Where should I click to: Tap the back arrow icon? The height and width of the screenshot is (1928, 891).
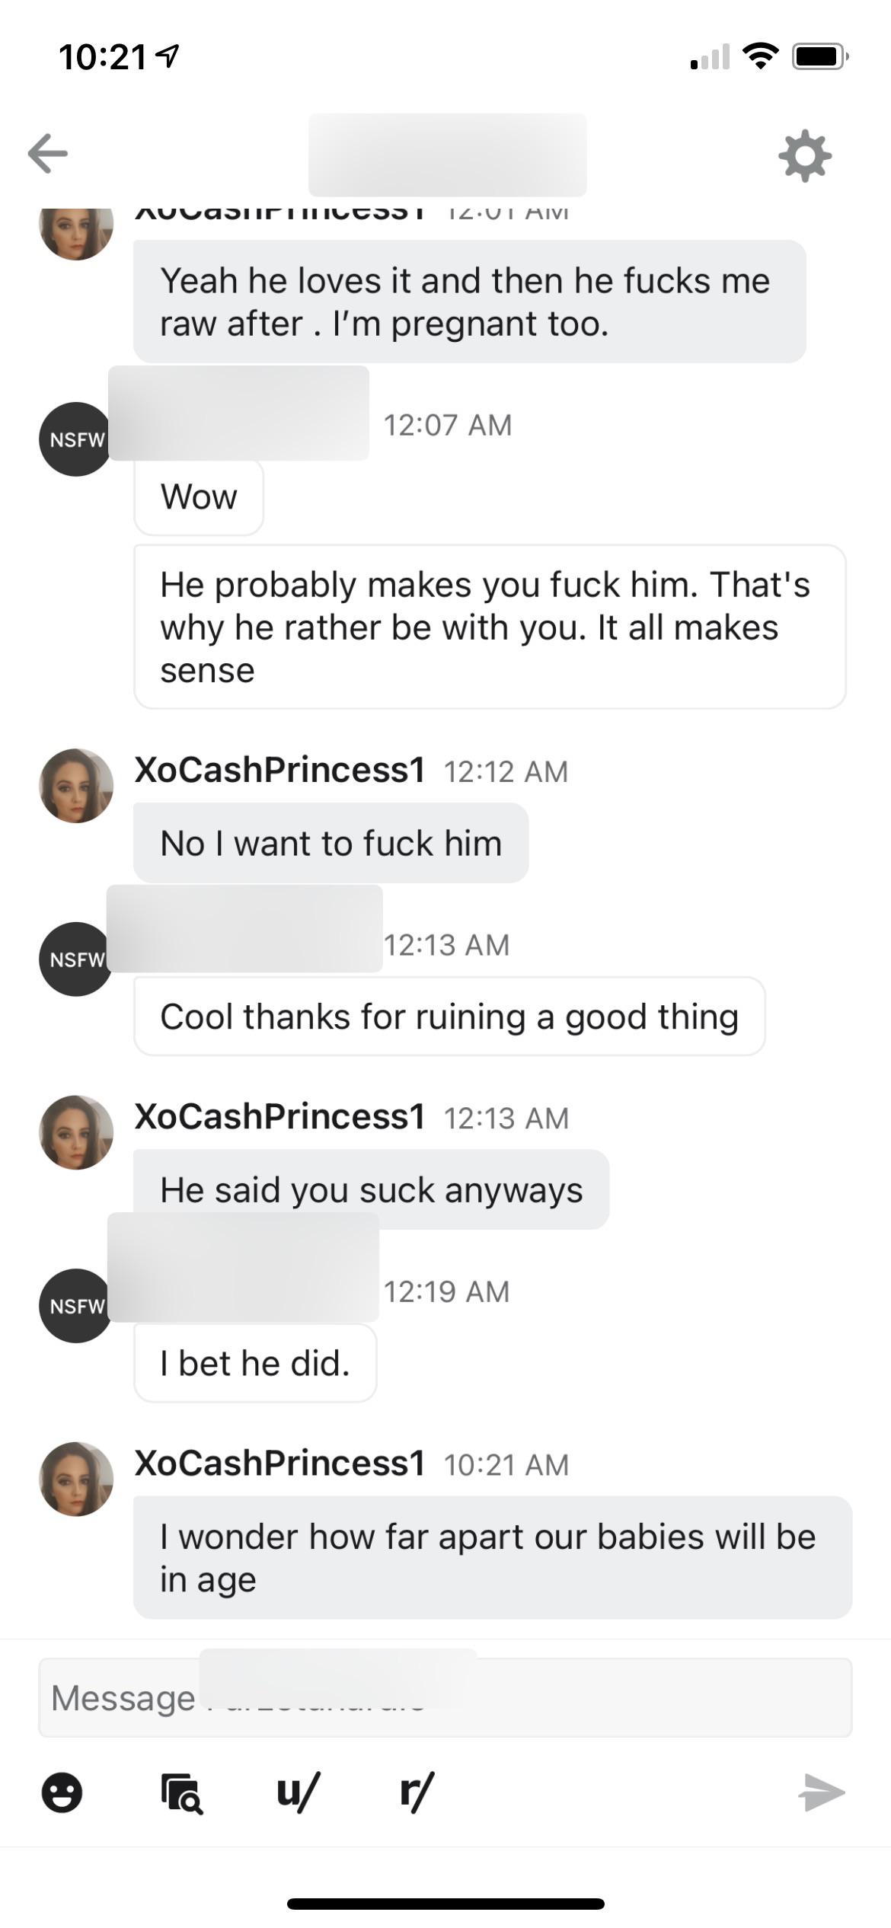pyautogui.click(x=48, y=154)
